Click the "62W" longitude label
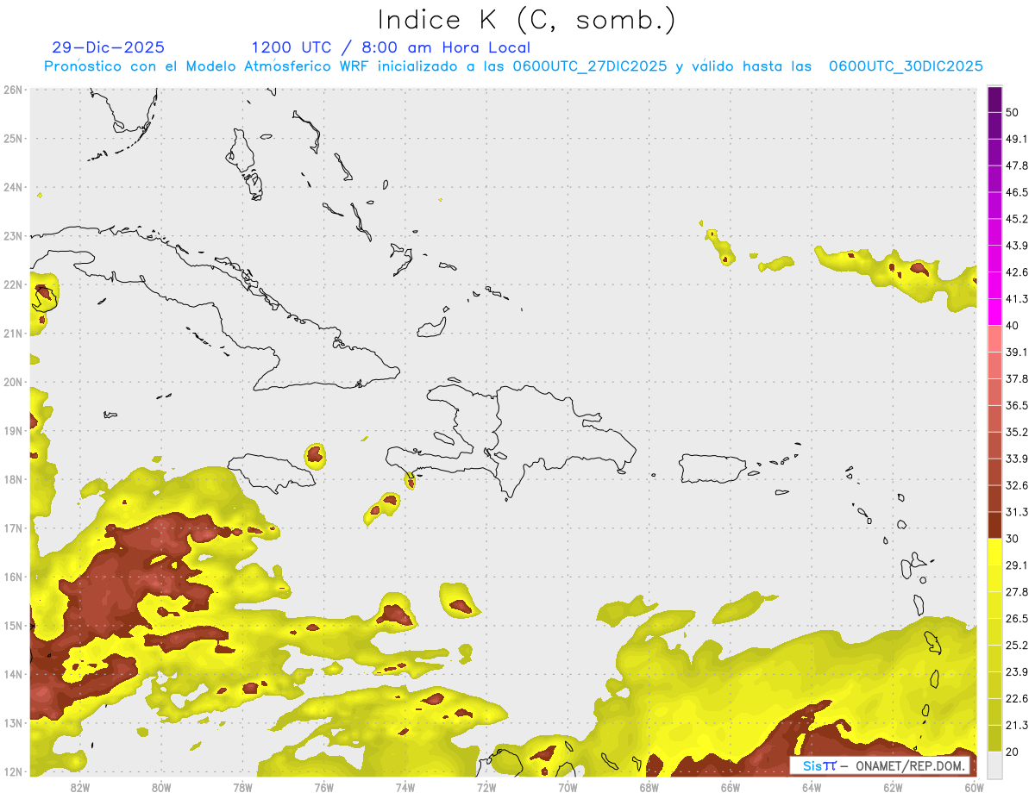Screen dimensions: 1035x799 (893, 787)
